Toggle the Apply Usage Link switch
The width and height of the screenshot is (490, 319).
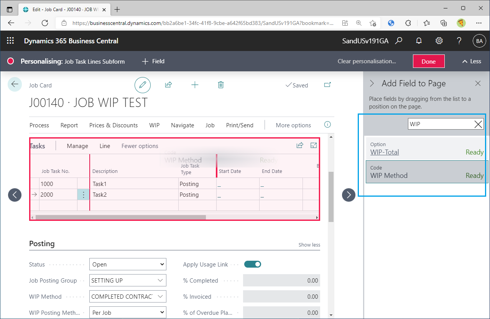[253, 264]
